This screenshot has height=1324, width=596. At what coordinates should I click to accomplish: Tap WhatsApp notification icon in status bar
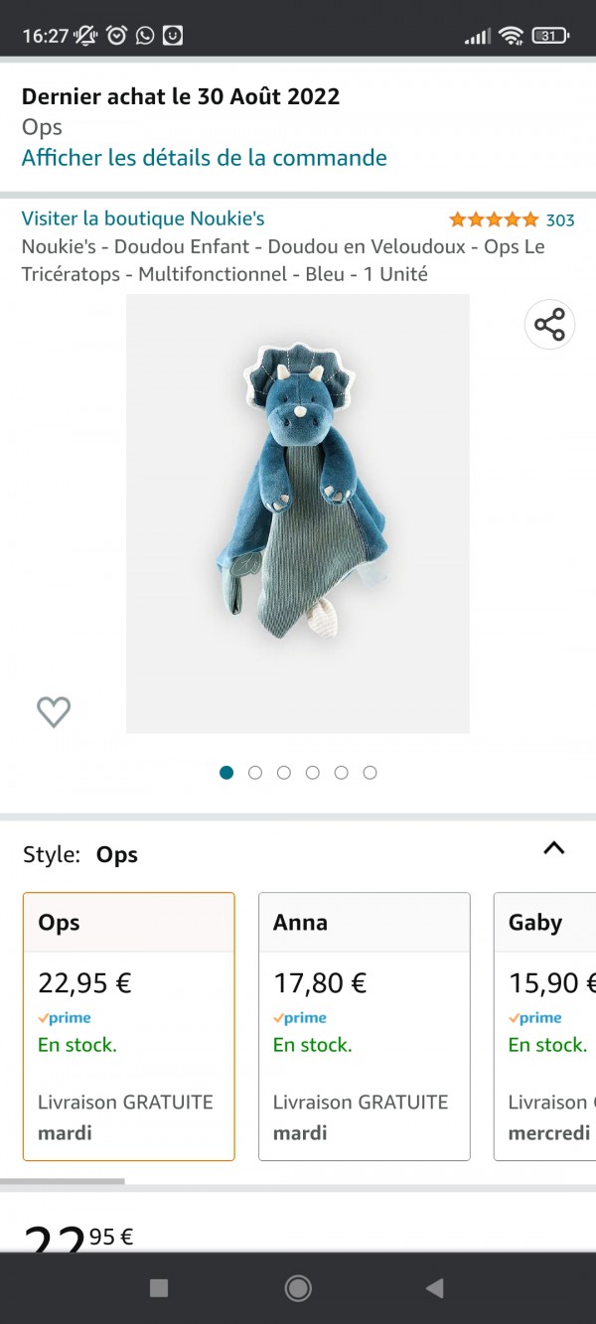145,36
